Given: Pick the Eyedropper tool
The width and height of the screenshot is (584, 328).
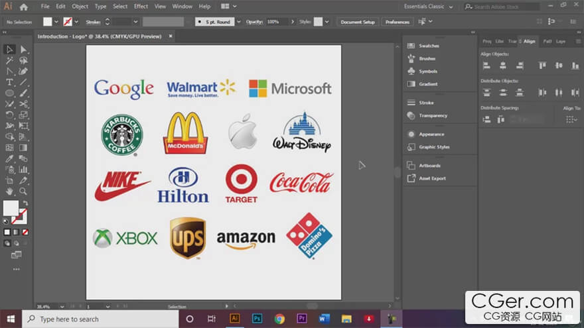Looking at the screenshot, I should pos(10,158).
